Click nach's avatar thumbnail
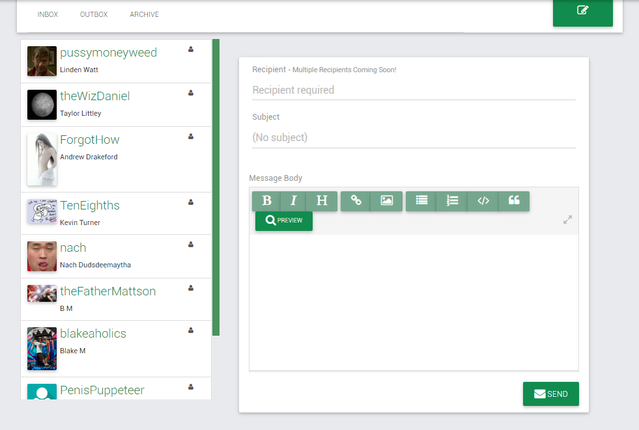 tap(42, 256)
